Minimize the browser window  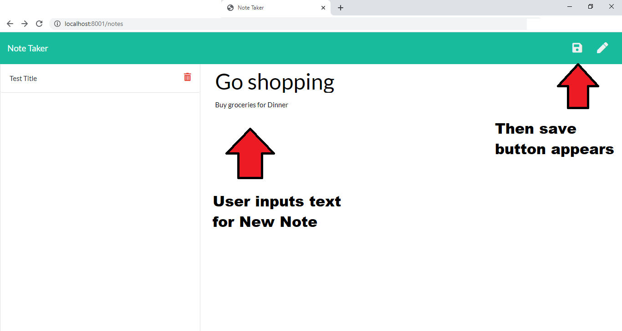570,7
